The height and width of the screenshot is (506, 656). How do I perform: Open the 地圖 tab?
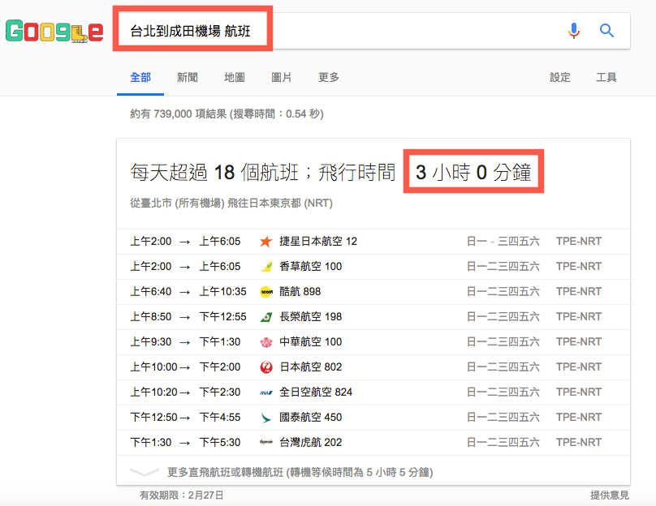tap(235, 77)
